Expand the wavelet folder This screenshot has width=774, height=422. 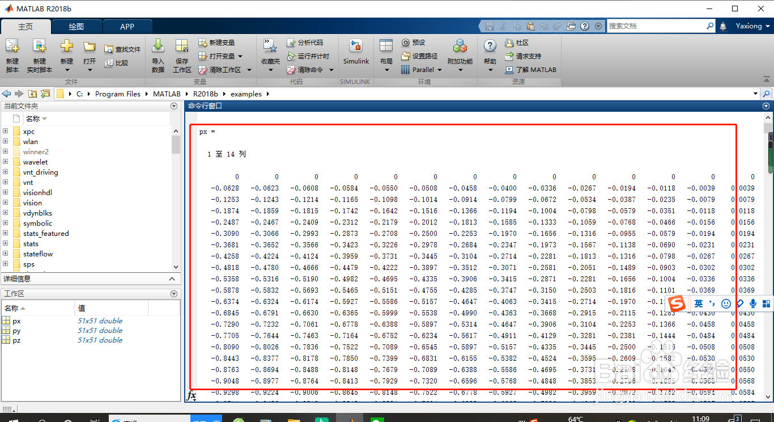5,162
